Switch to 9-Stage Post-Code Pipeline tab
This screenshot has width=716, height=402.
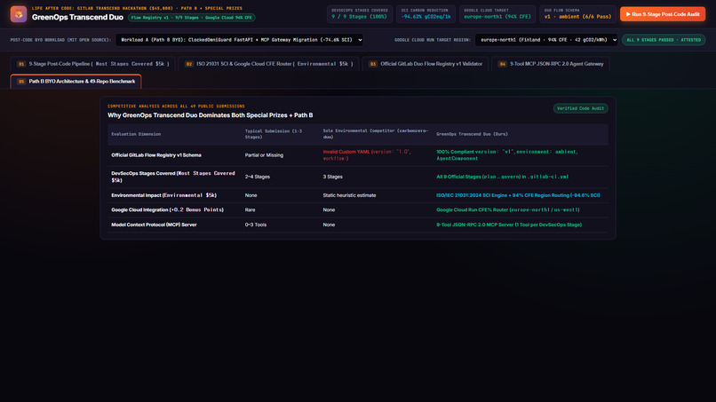93,64
